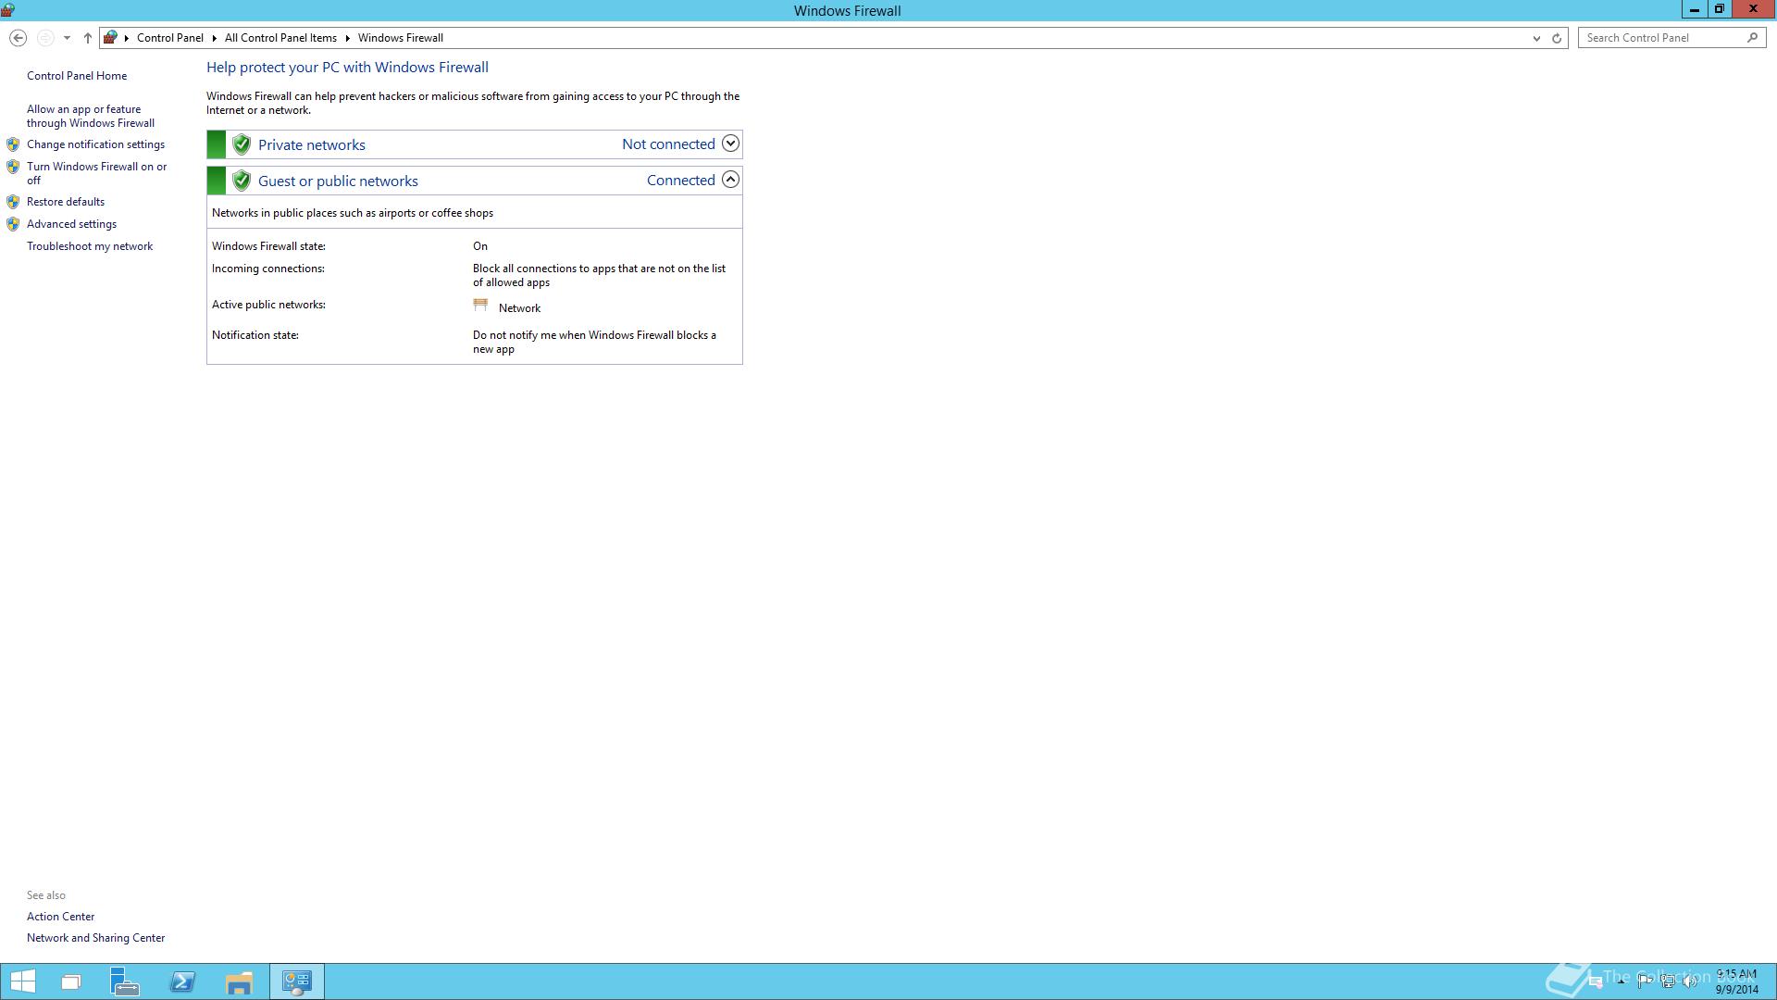The image size is (1777, 1000).
Task: Click the green shield icon for Private networks
Action: (x=242, y=144)
